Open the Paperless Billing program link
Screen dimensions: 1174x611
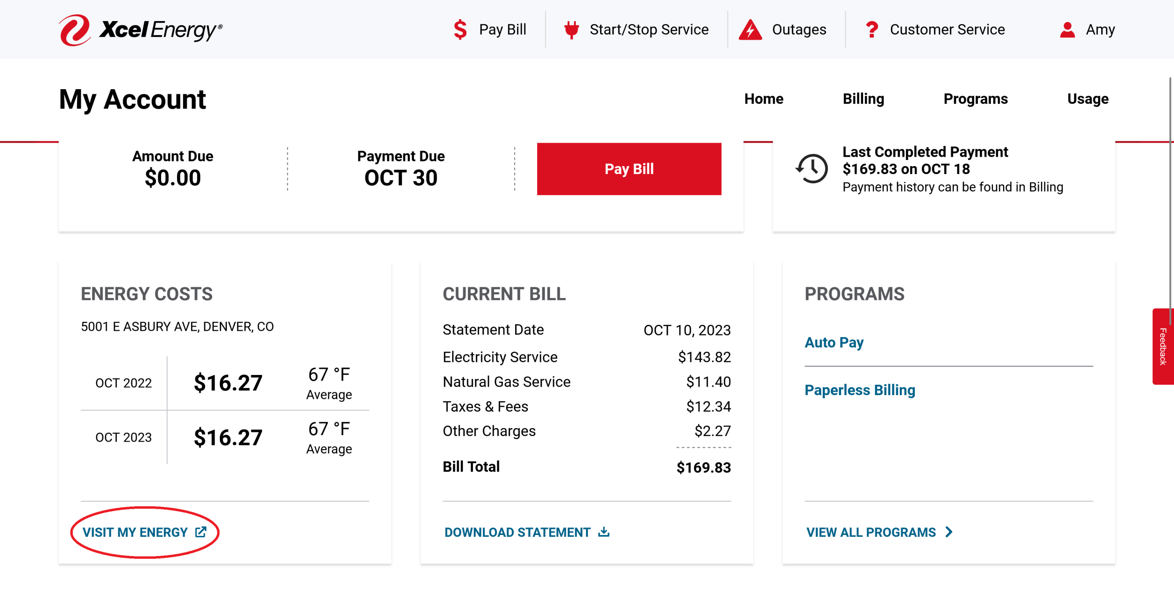point(860,390)
